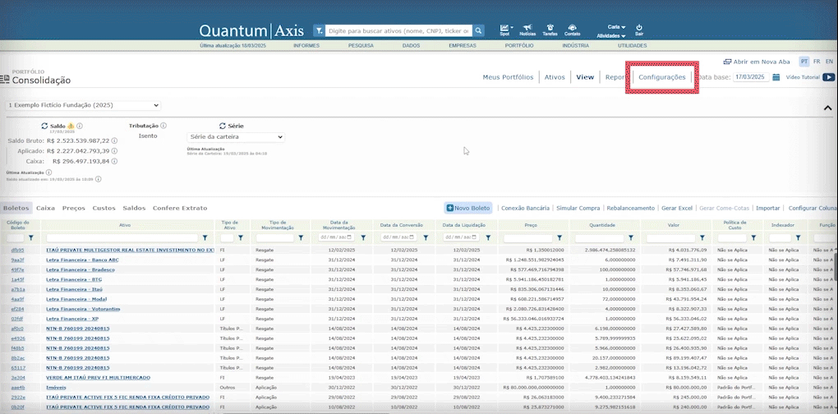
Task: Select PT language option
Action: click(804, 62)
